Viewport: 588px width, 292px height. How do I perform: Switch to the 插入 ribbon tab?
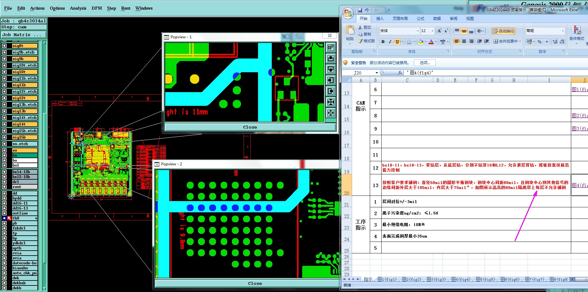(x=380, y=19)
